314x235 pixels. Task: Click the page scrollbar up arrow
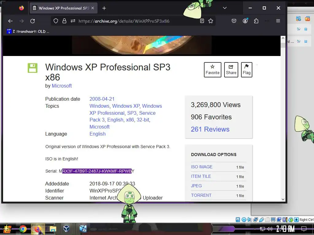click(x=283, y=38)
